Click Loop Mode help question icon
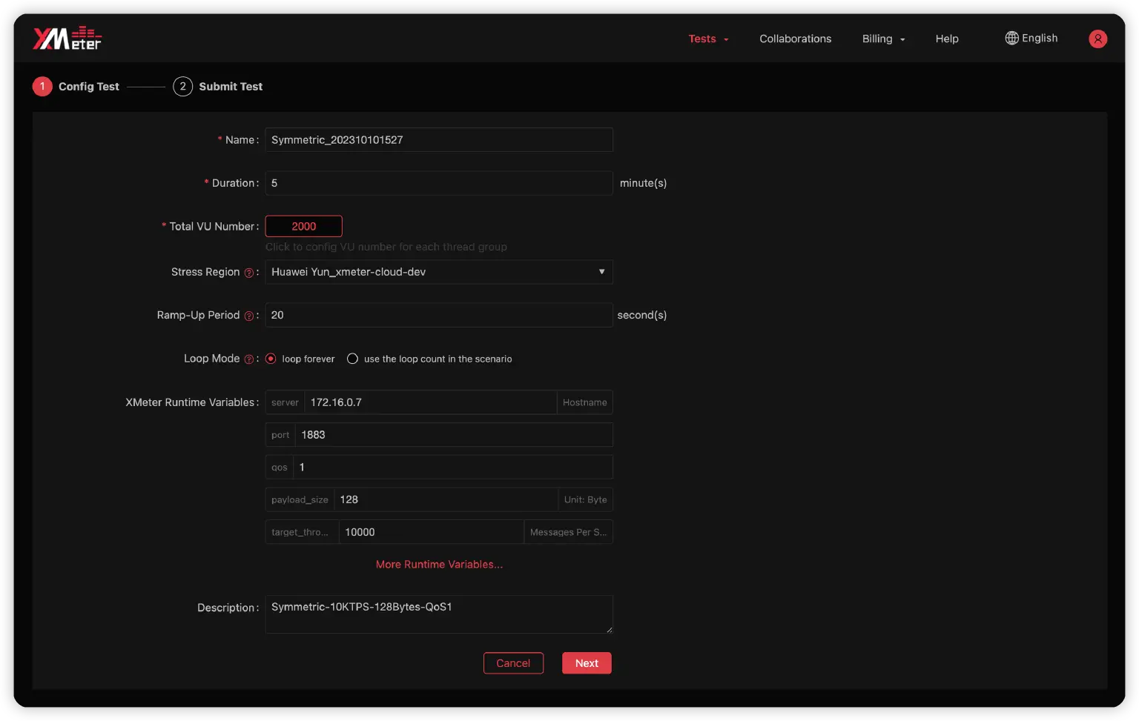Viewport: 1139px width, 721px height. click(x=249, y=359)
